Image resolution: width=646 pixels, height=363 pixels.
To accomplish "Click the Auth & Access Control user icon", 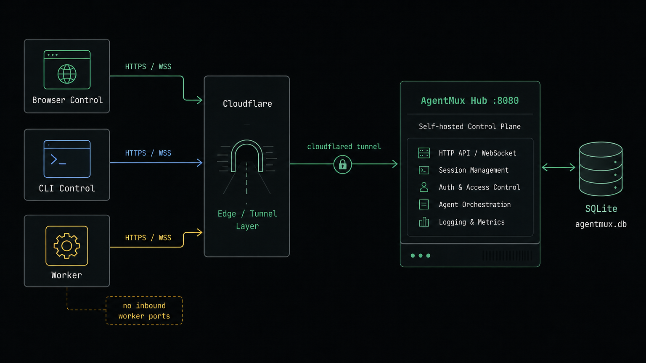I will point(424,187).
